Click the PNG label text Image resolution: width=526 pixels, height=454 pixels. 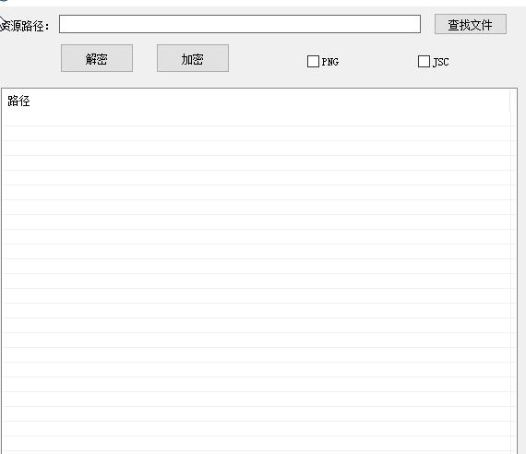pyautogui.click(x=330, y=62)
